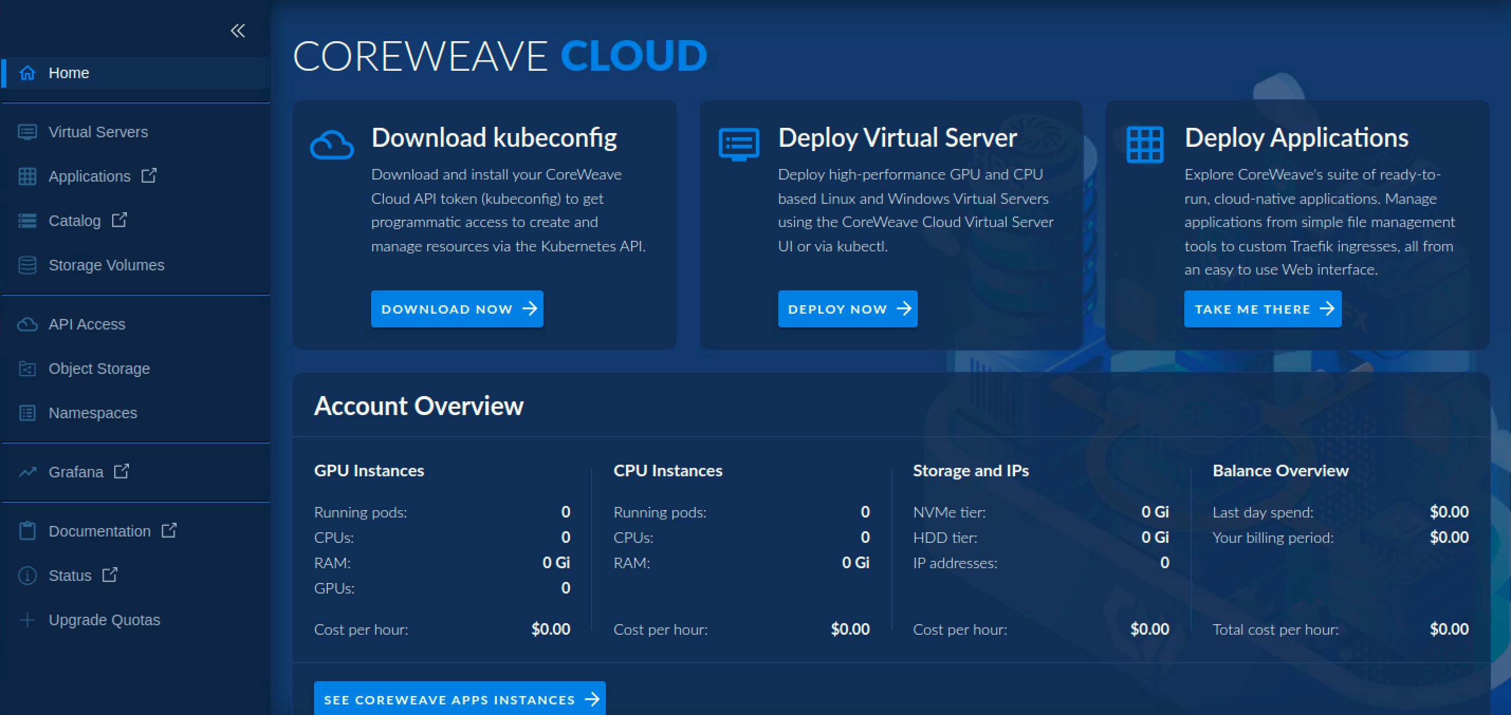Click the TAKE ME THERE button

point(1263,309)
